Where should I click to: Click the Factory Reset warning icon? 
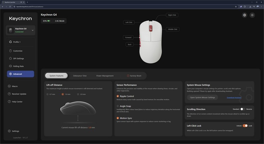(x=128, y=75)
